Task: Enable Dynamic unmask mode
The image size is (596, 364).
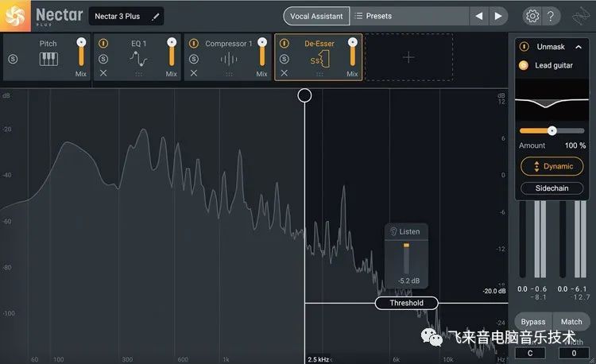Action: click(x=552, y=166)
